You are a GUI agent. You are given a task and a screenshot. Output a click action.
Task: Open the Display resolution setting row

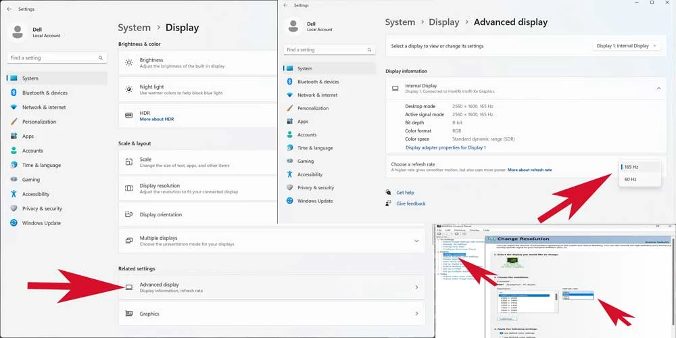click(x=197, y=189)
